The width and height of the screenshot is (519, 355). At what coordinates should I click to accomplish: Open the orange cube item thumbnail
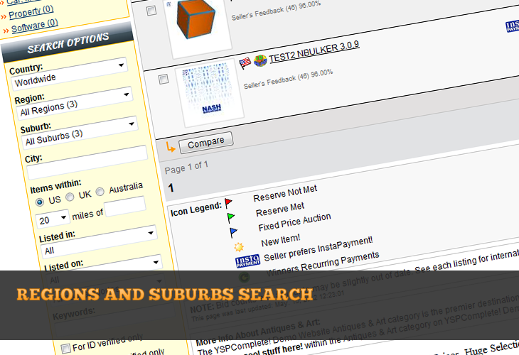point(197,26)
